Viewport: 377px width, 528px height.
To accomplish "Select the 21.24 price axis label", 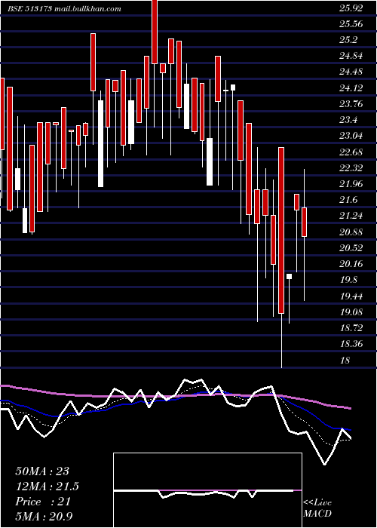I will pyautogui.click(x=351, y=216).
